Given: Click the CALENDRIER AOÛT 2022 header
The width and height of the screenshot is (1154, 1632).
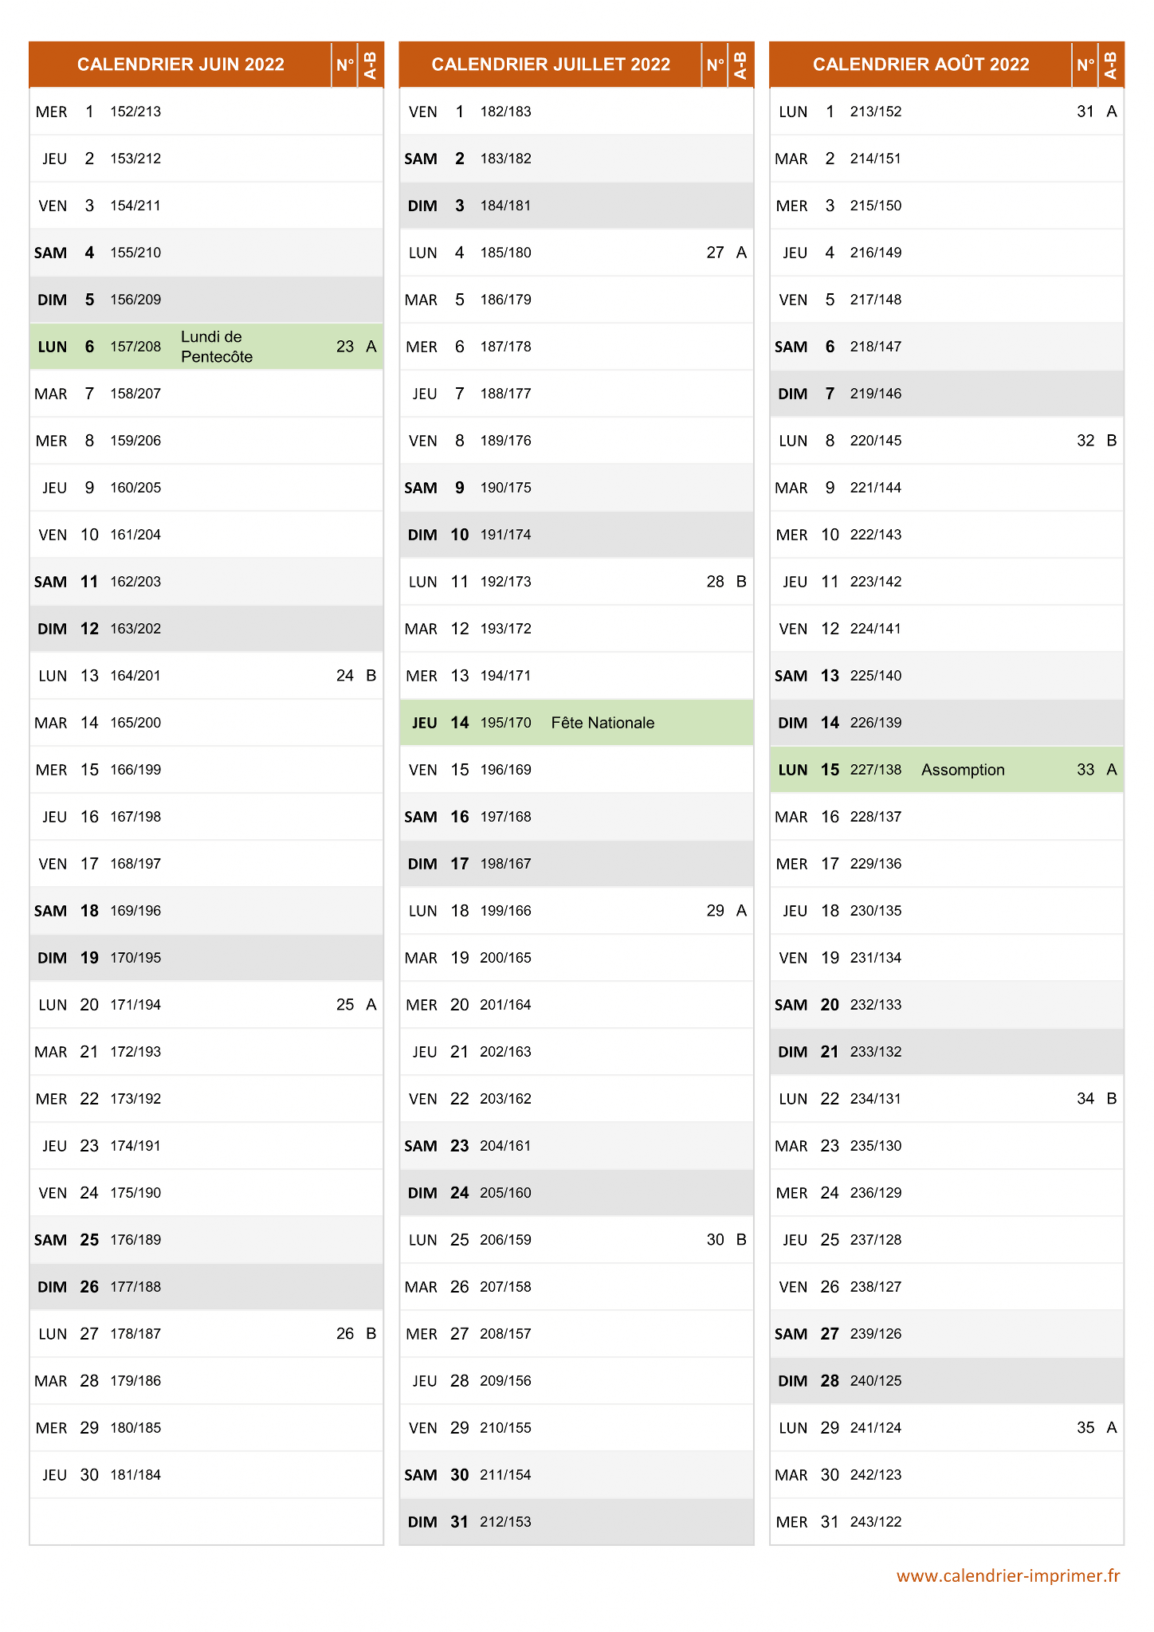Looking at the screenshot, I should pyautogui.click(x=920, y=65).
